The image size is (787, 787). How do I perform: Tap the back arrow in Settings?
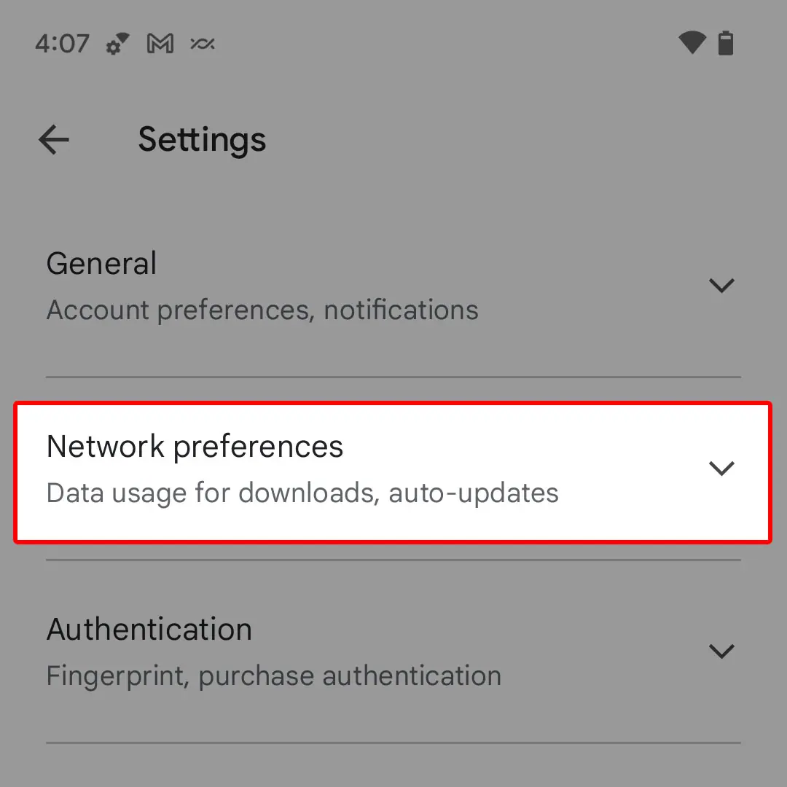coord(54,139)
